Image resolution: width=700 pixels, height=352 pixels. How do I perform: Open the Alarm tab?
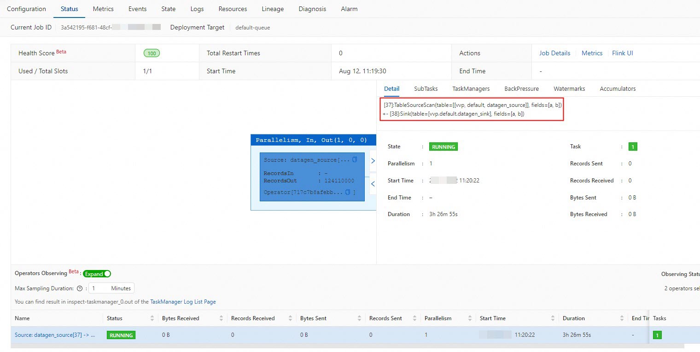[349, 9]
